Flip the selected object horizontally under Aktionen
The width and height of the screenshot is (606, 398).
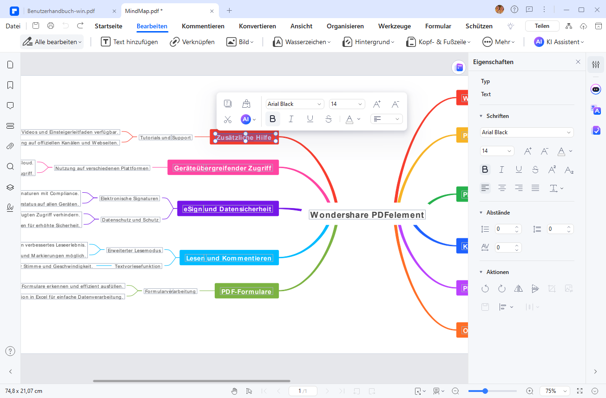pos(518,288)
